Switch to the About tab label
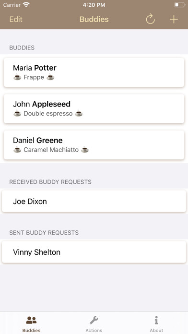Screen dimensions: 188x334 (156, 330)
